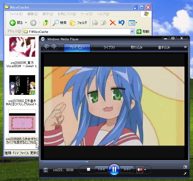The height and width of the screenshot is (181, 193).
Task: Minimize the NicoCache Explorer window
Action: point(135,7)
